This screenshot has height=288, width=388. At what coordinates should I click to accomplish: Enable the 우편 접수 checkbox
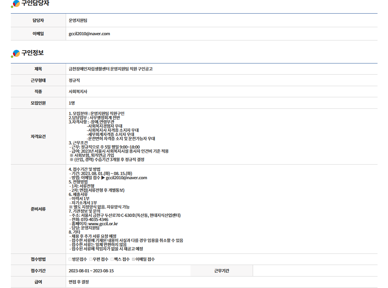coord(91,259)
